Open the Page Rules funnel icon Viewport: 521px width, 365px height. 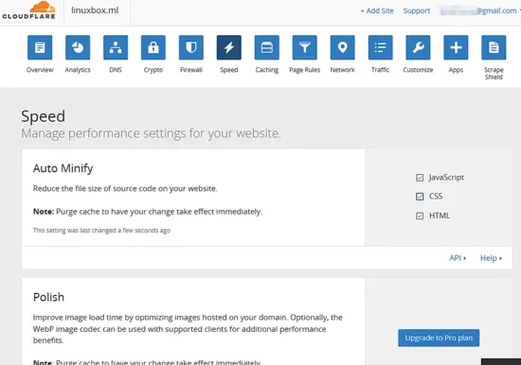305,47
